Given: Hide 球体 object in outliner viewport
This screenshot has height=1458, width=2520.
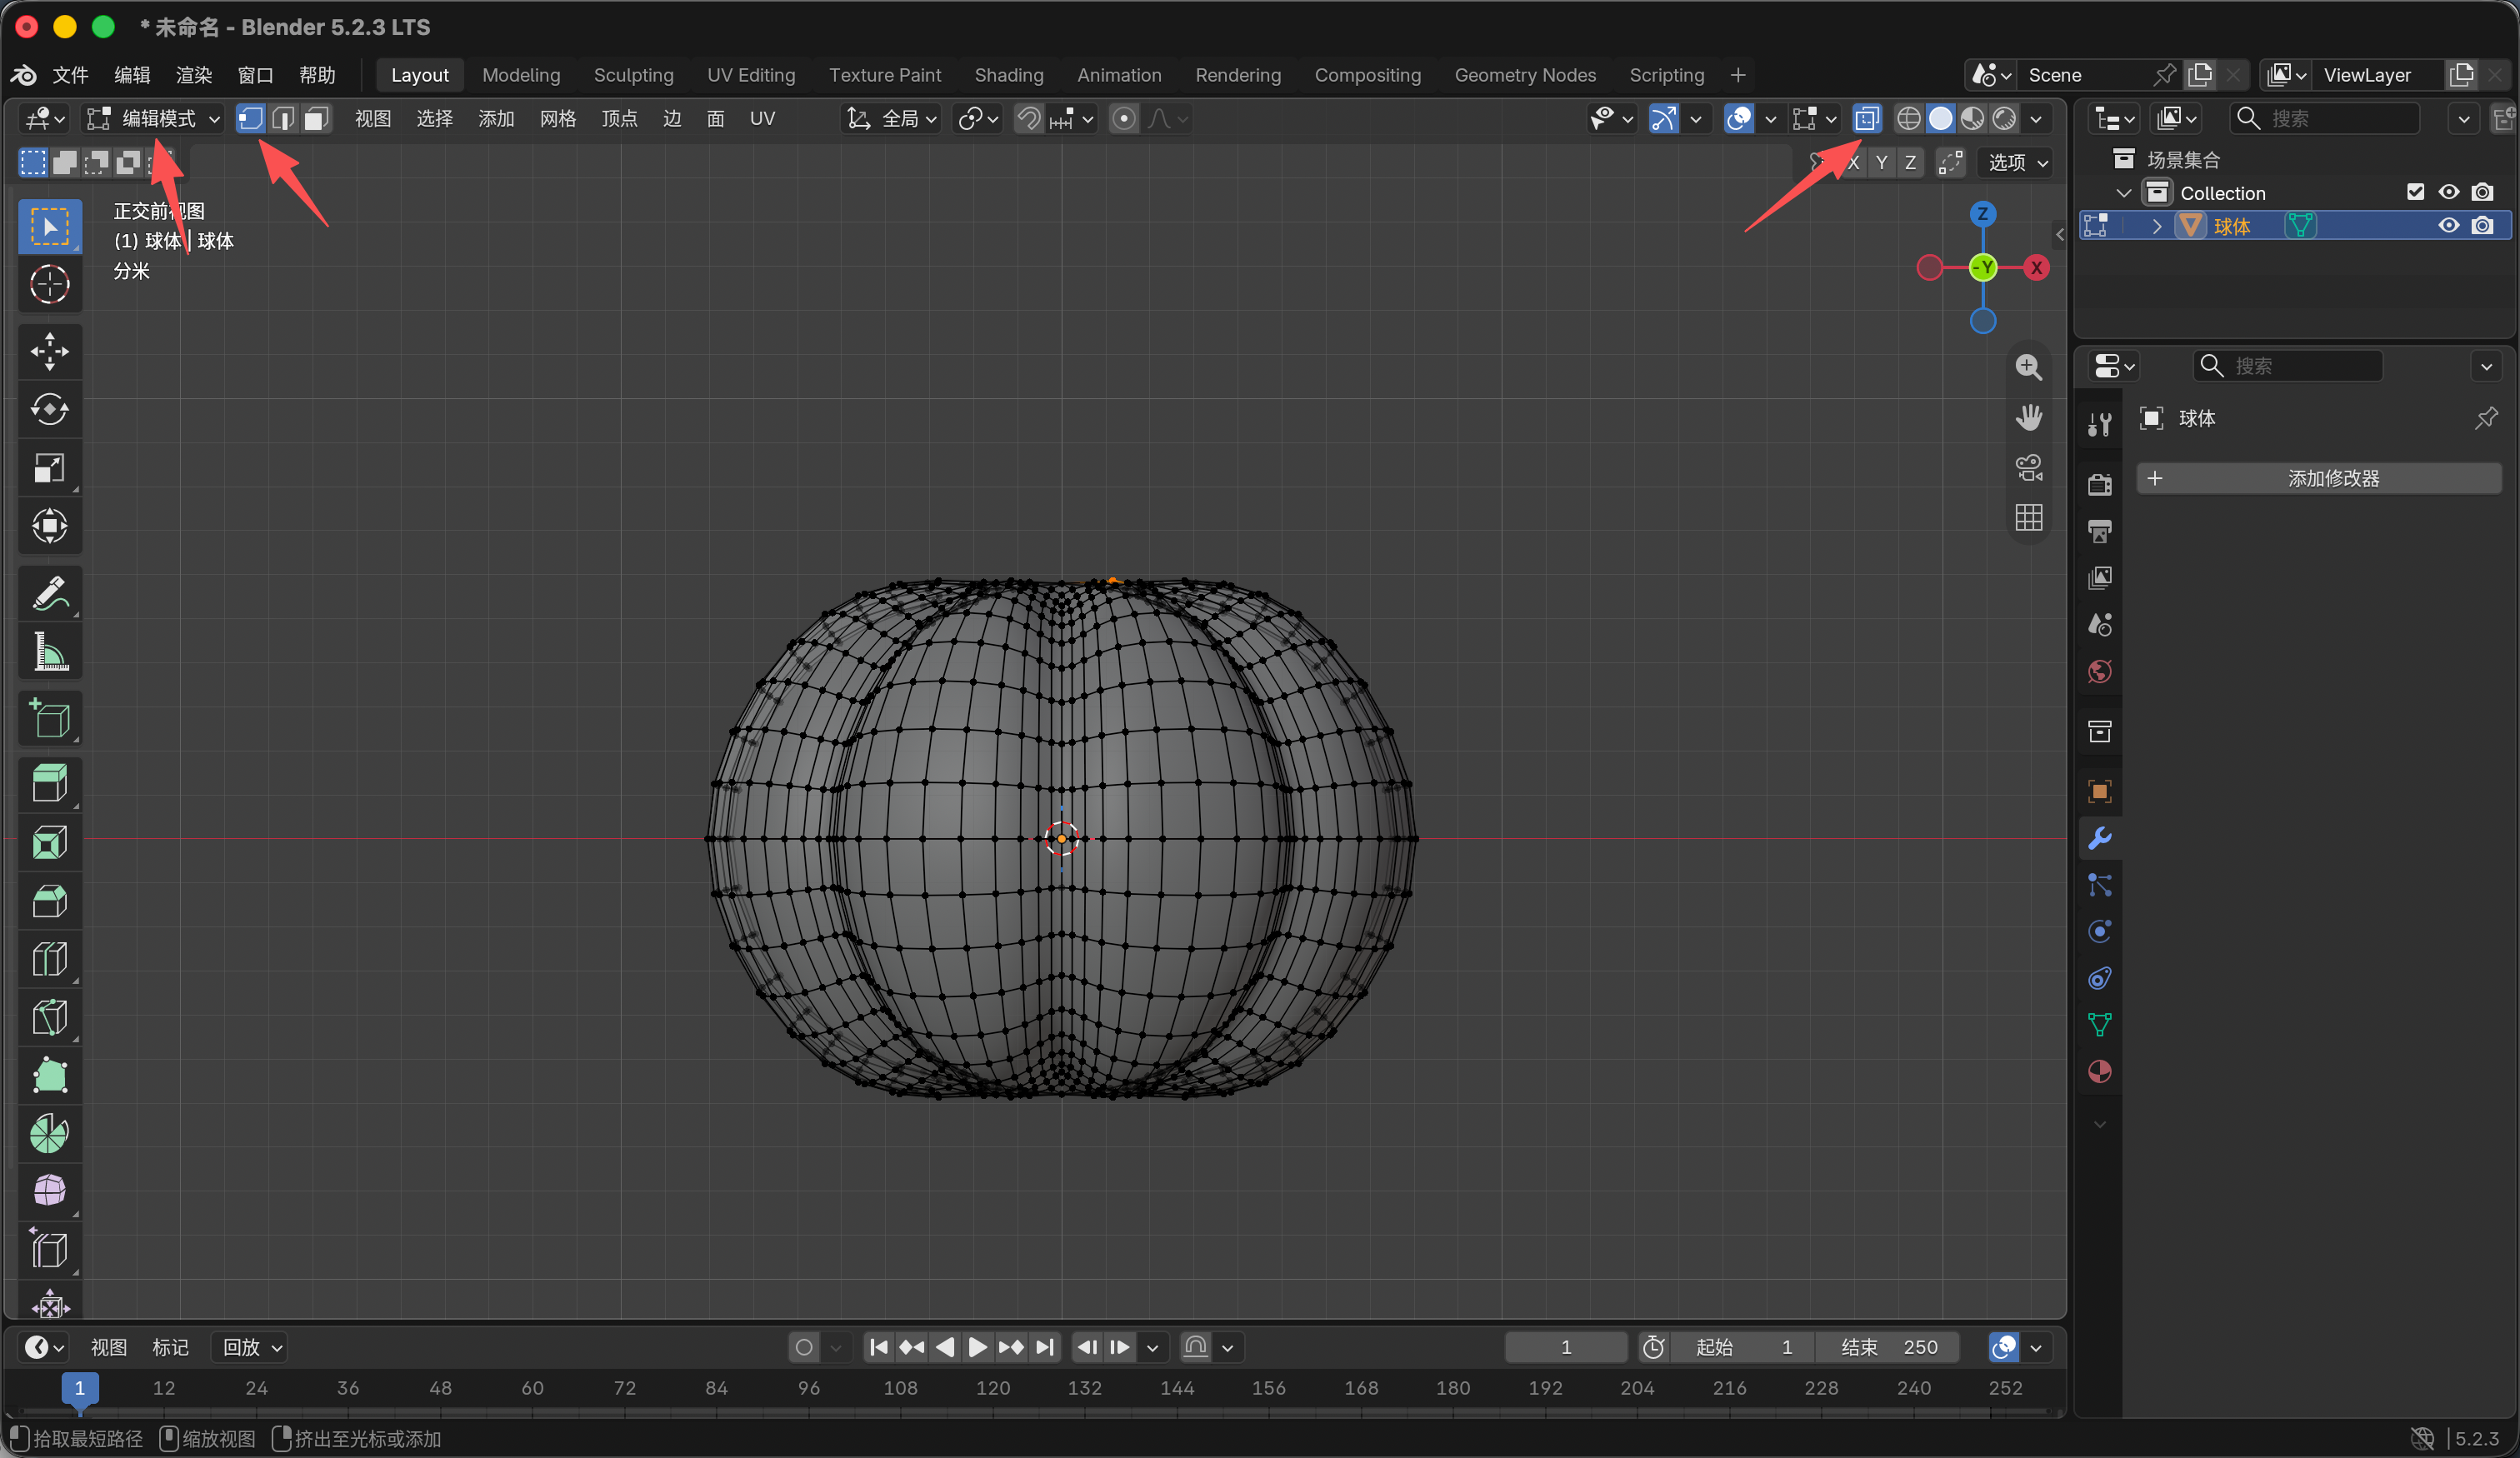Looking at the screenshot, I should tap(2448, 226).
